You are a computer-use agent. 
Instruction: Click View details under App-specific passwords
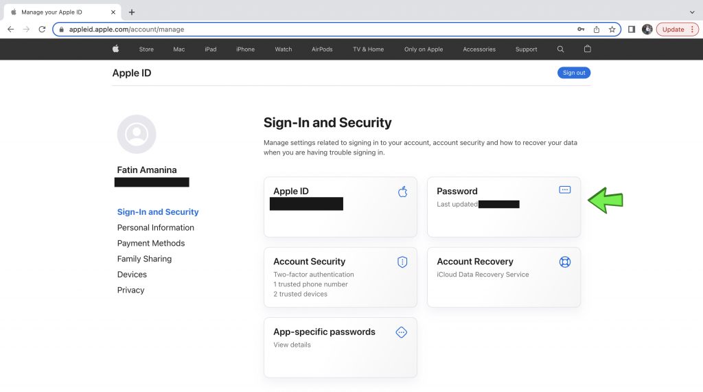[292, 345]
